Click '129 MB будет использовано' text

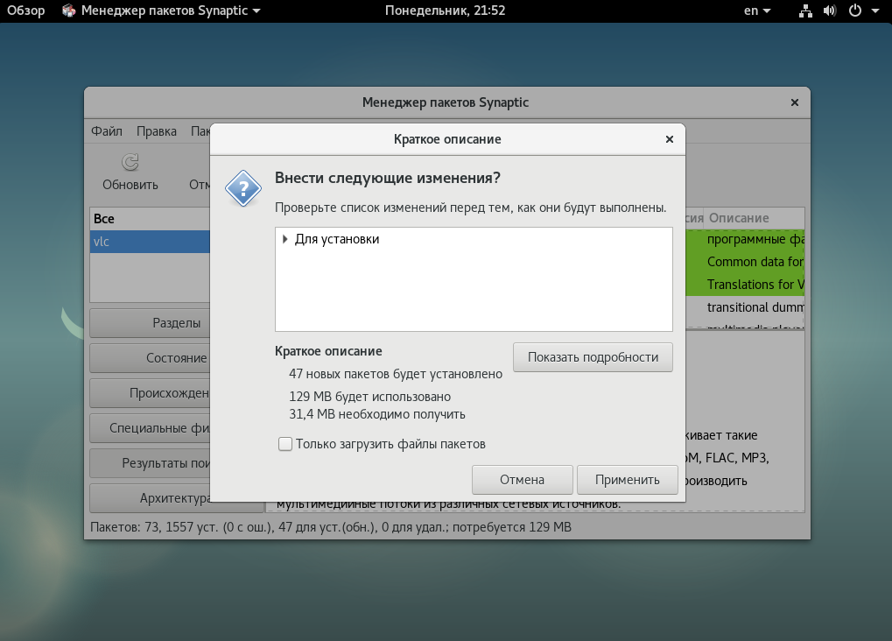click(369, 397)
